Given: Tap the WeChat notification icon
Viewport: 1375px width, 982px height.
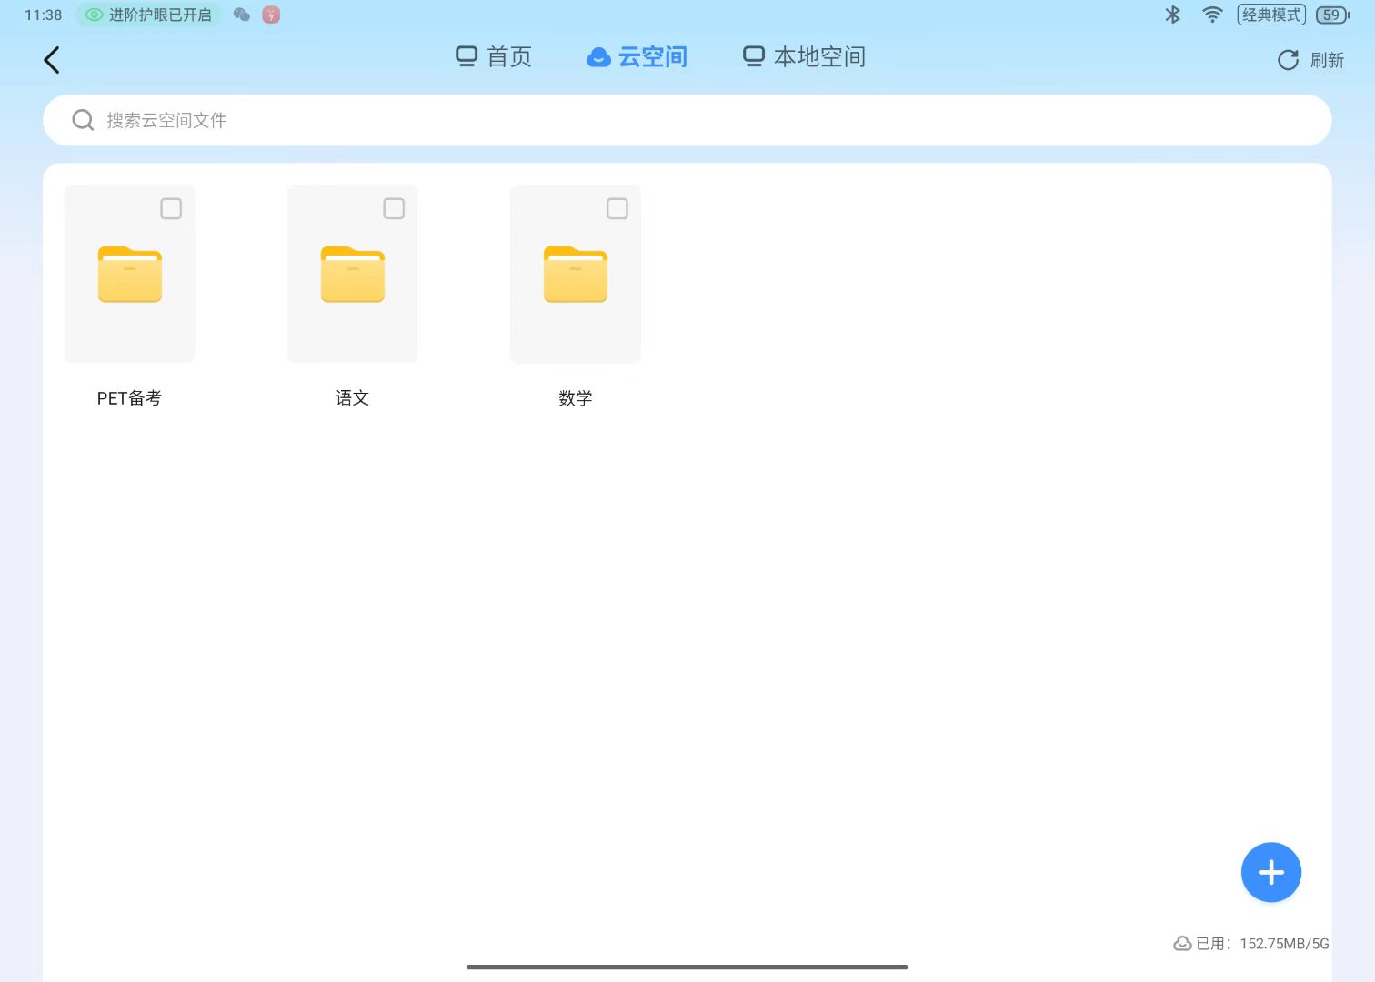Looking at the screenshot, I should pyautogui.click(x=242, y=15).
